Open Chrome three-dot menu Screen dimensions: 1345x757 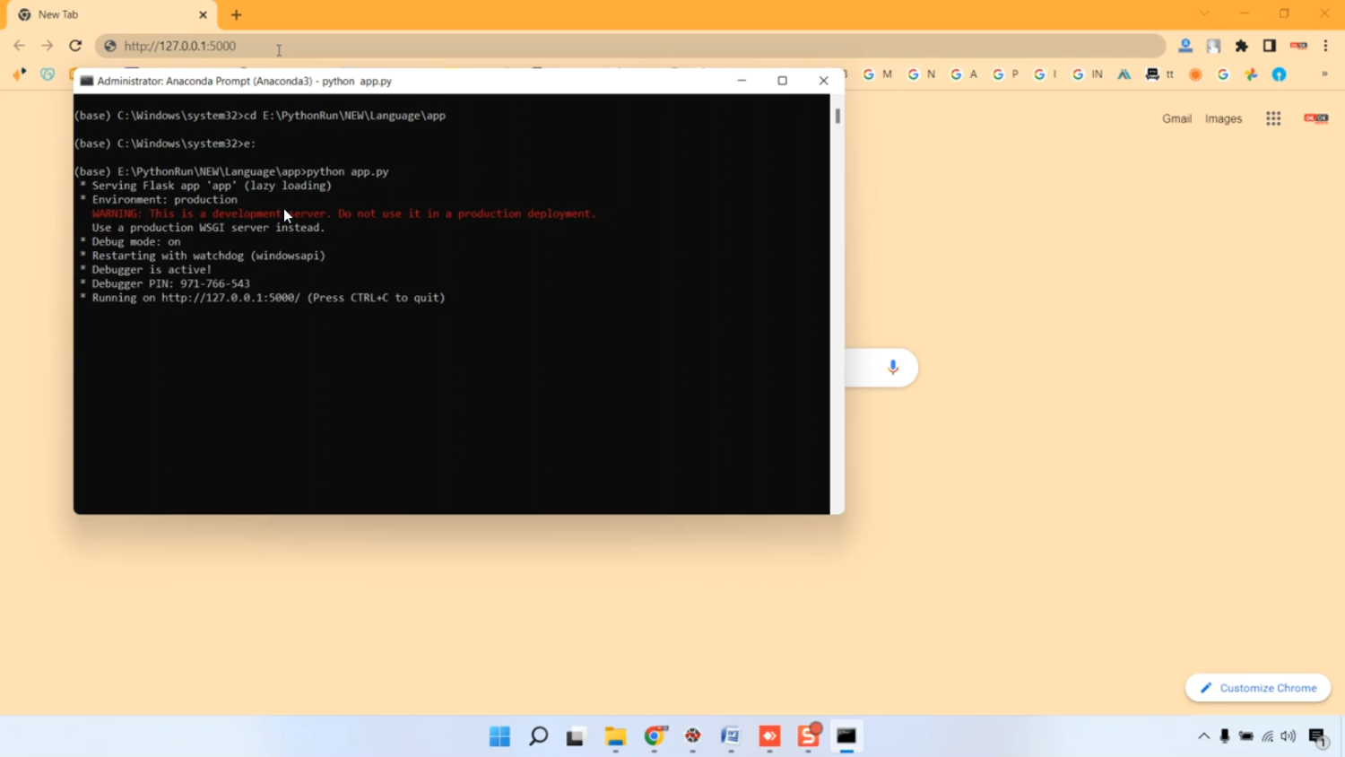tap(1325, 46)
